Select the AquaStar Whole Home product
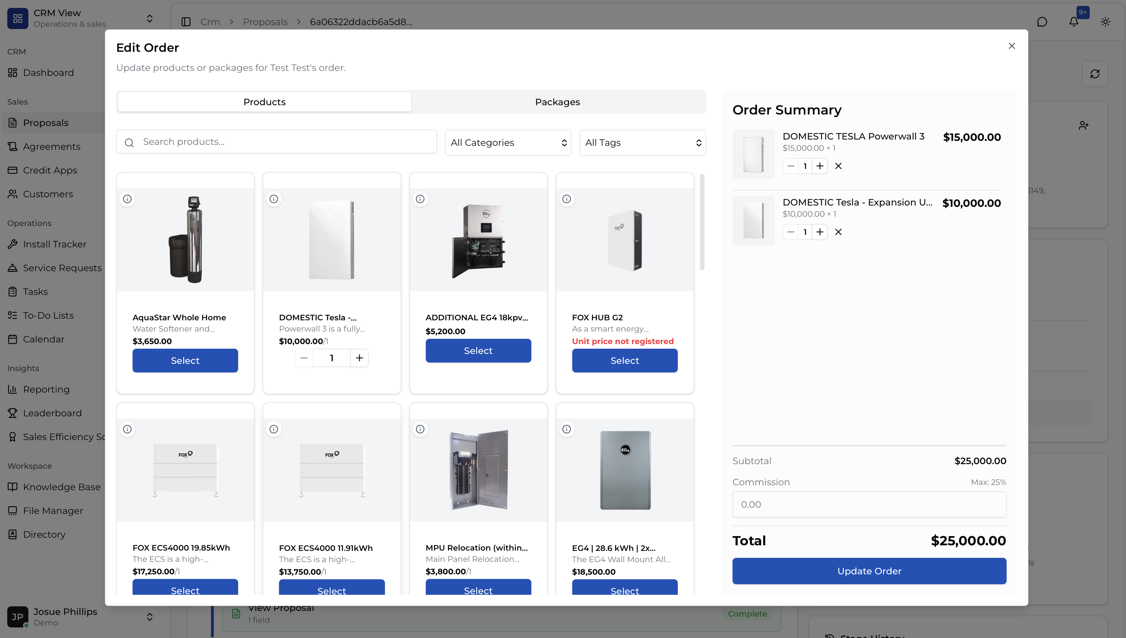 click(185, 361)
